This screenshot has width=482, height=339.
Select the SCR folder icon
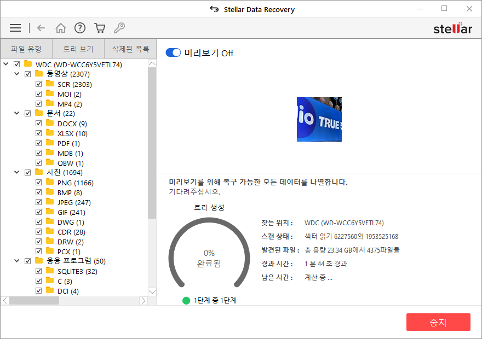coord(50,84)
